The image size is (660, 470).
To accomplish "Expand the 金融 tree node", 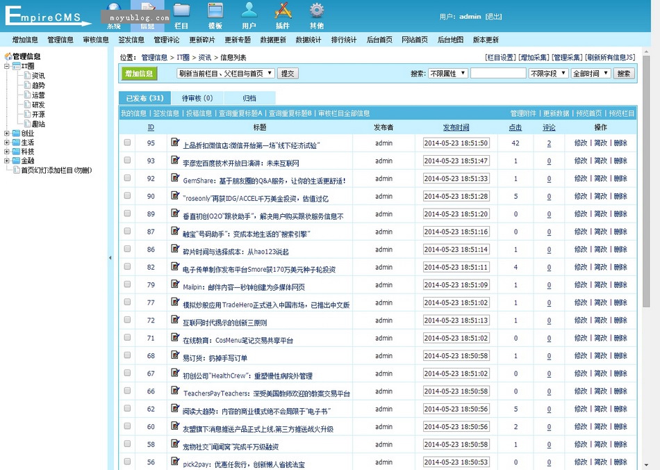I will [x=7, y=161].
